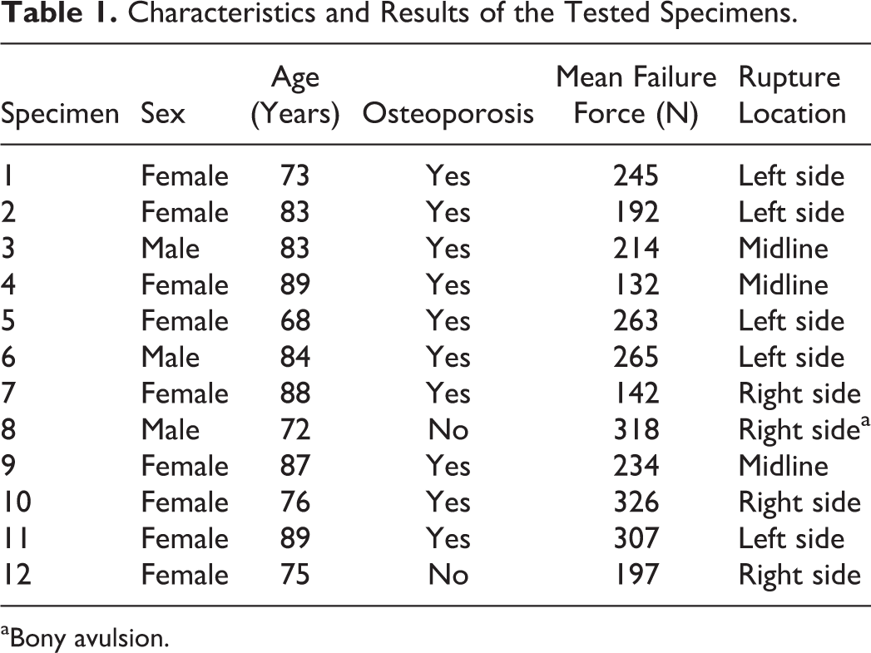871x653 pixels.
Task: Select the Age (Years) column header
Action: [x=295, y=96]
